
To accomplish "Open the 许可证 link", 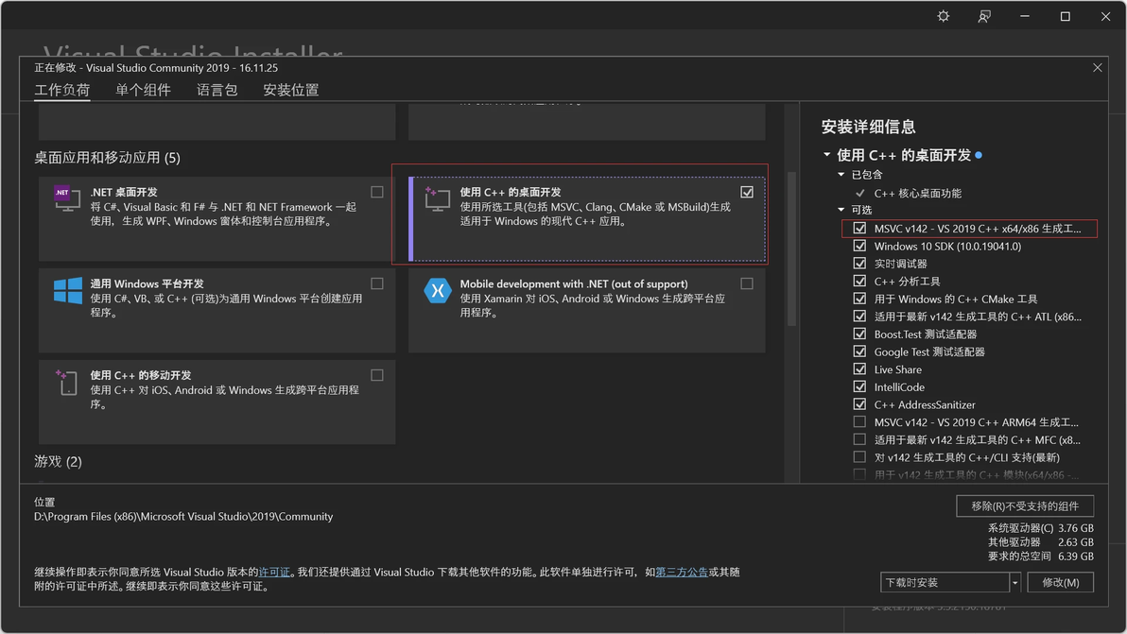I will point(274,573).
